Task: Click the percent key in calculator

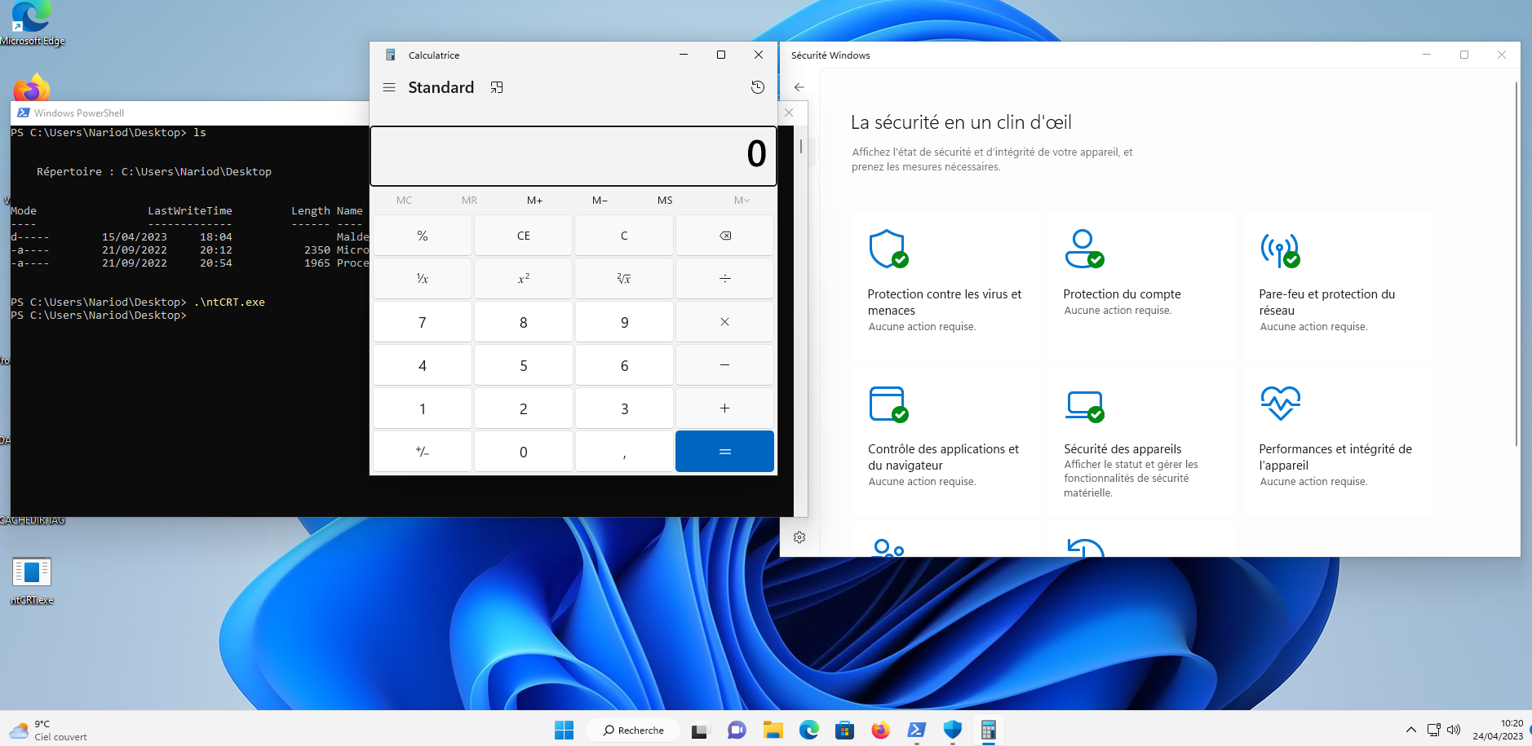Action: pos(423,236)
